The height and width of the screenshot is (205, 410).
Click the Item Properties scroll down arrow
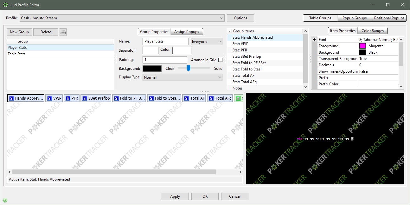[401, 86]
